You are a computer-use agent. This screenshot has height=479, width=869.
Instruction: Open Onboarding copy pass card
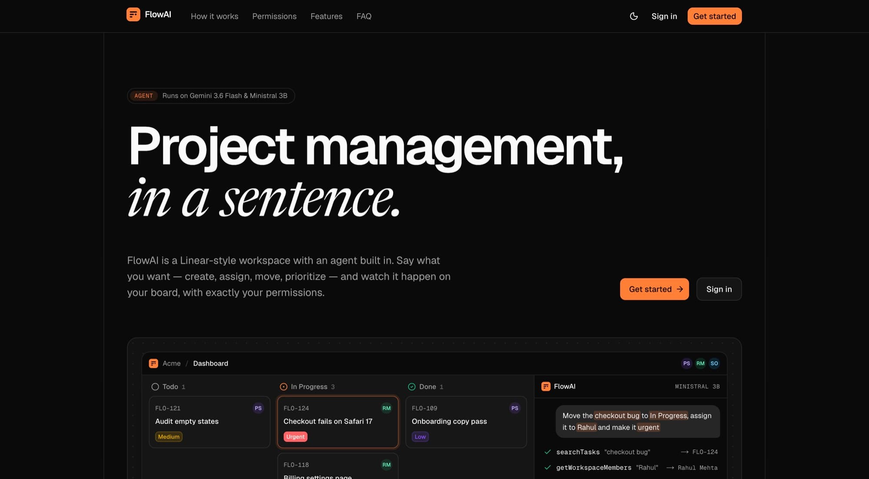click(x=466, y=422)
